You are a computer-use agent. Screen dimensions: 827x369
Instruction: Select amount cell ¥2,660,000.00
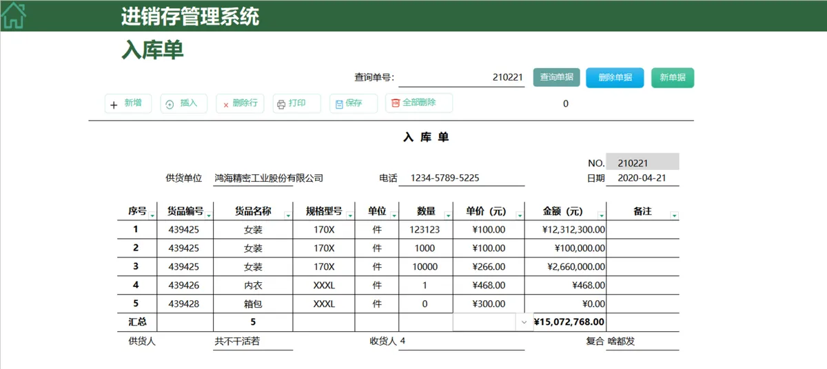(x=565, y=267)
